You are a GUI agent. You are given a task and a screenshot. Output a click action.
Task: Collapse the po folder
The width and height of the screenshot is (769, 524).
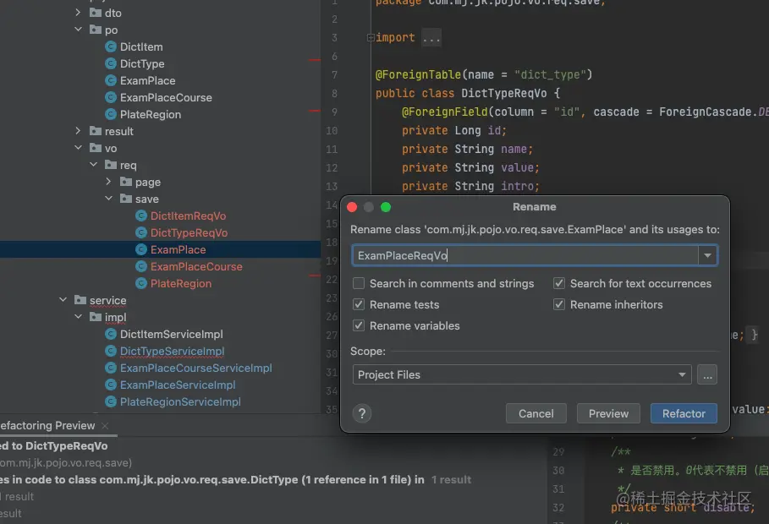78,30
